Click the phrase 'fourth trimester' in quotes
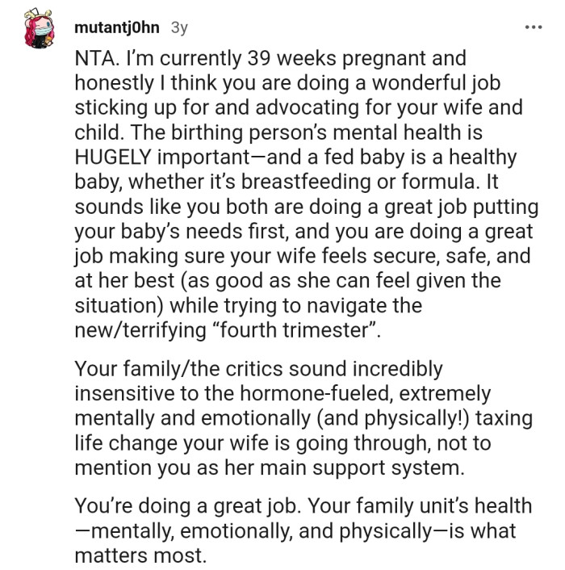 tap(295, 330)
